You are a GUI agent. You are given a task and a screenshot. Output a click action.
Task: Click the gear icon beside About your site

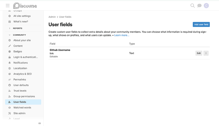(x=10, y=40)
